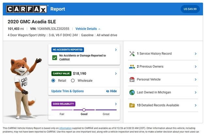Click the wrench Service History icon

coord(132,54)
